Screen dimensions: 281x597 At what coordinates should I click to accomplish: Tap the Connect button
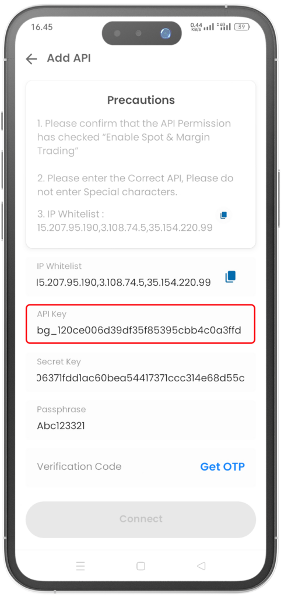(140, 519)
